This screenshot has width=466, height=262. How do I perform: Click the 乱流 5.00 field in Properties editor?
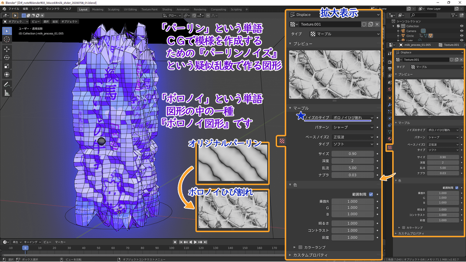[443, 168]
